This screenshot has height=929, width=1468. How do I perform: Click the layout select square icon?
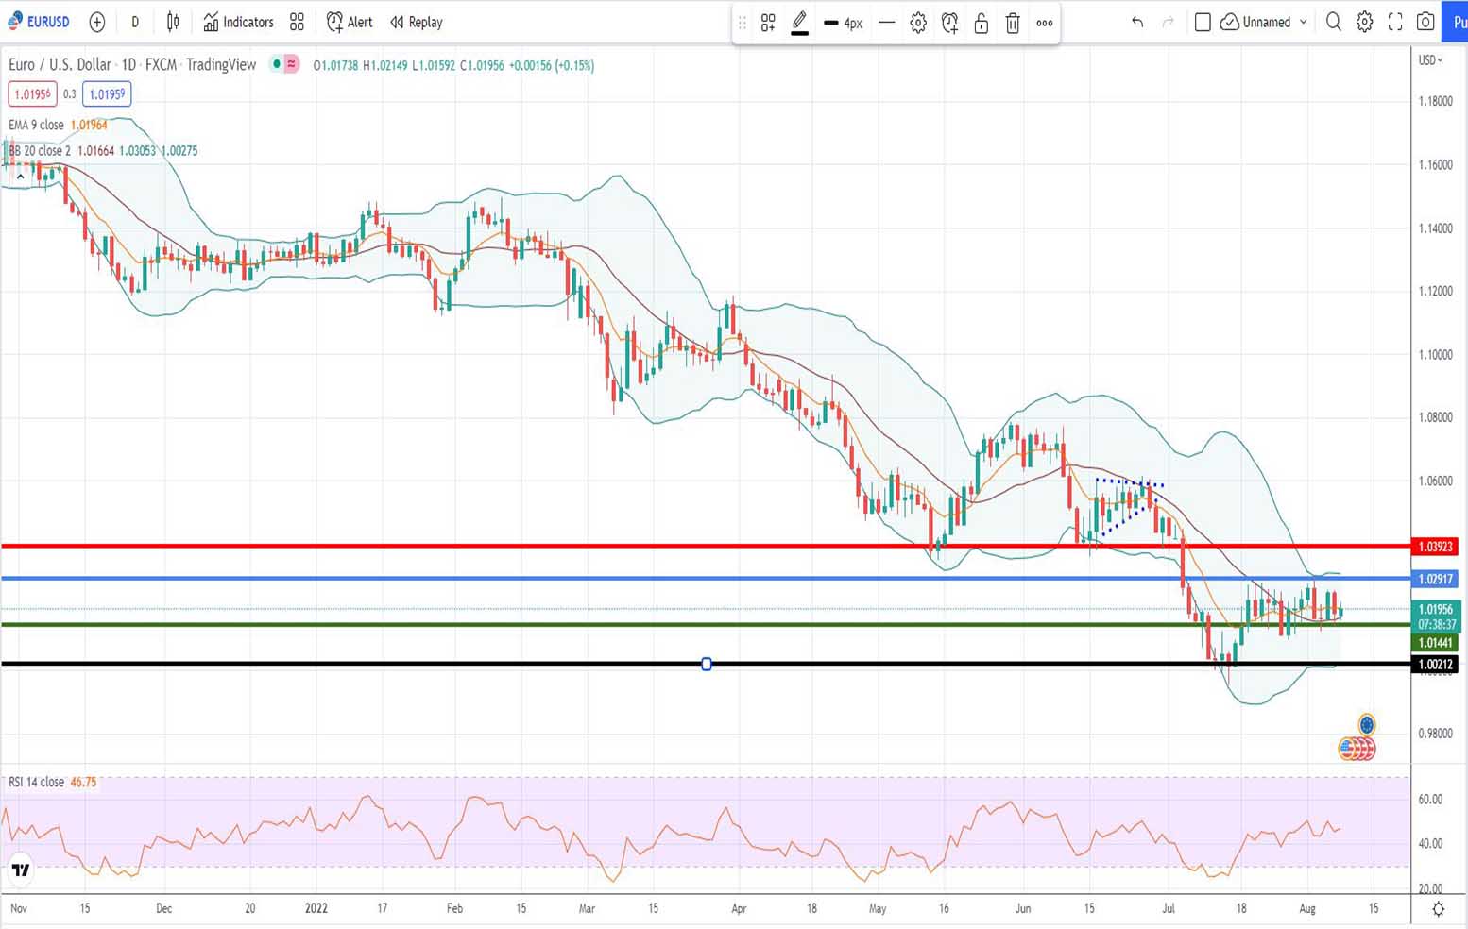1203,22
